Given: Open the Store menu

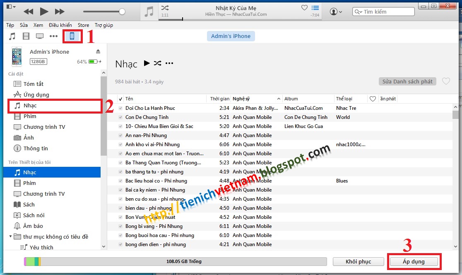Looking at the screenshot, I should tap(83, 25).
